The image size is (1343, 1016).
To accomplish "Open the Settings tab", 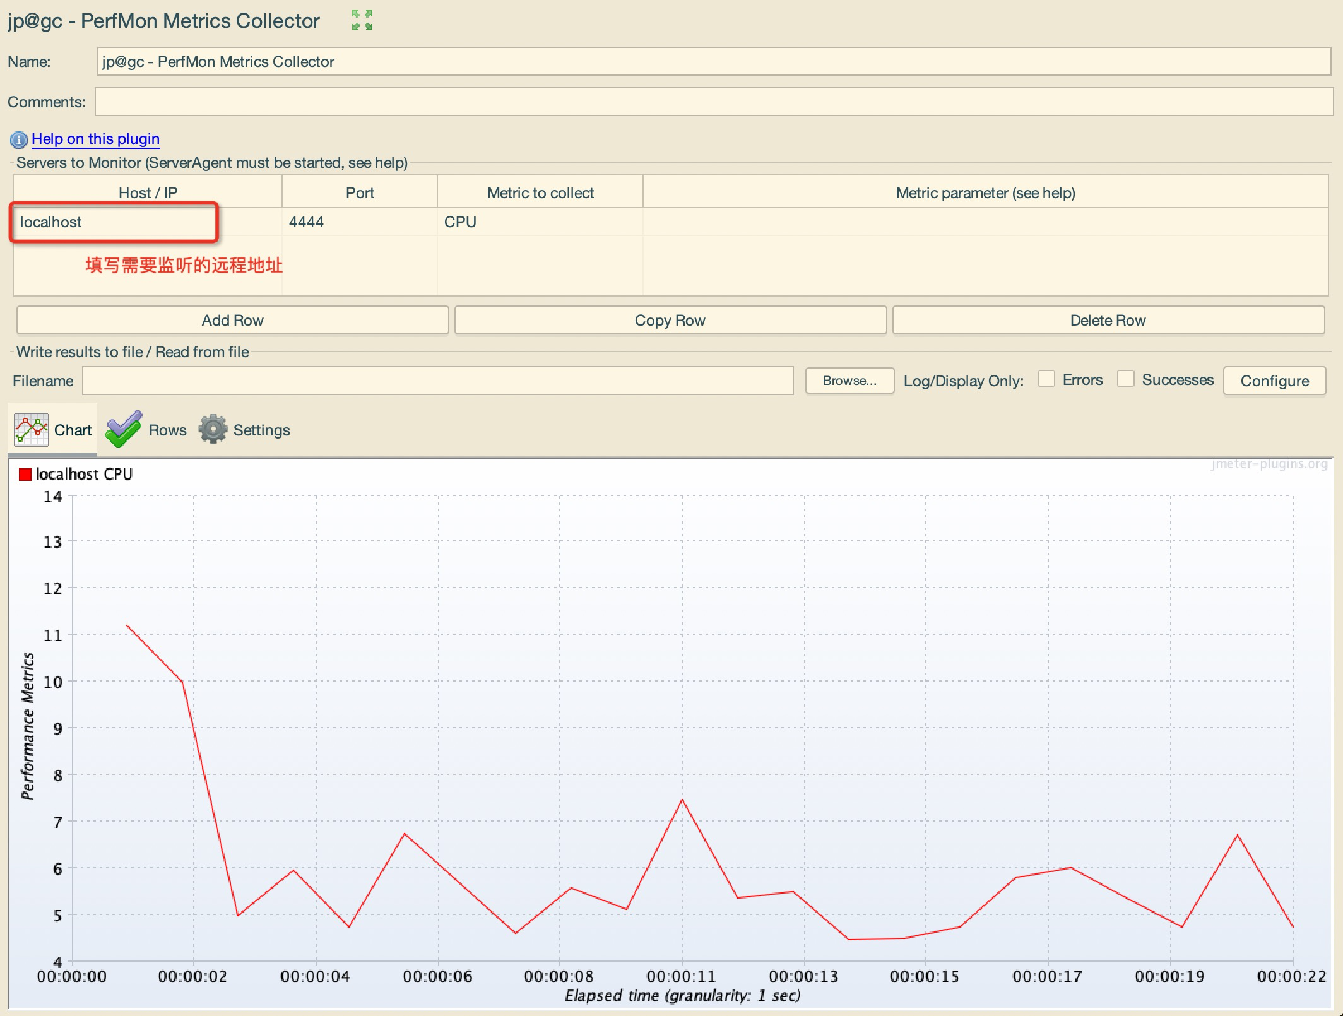I will tap(245, 430).
